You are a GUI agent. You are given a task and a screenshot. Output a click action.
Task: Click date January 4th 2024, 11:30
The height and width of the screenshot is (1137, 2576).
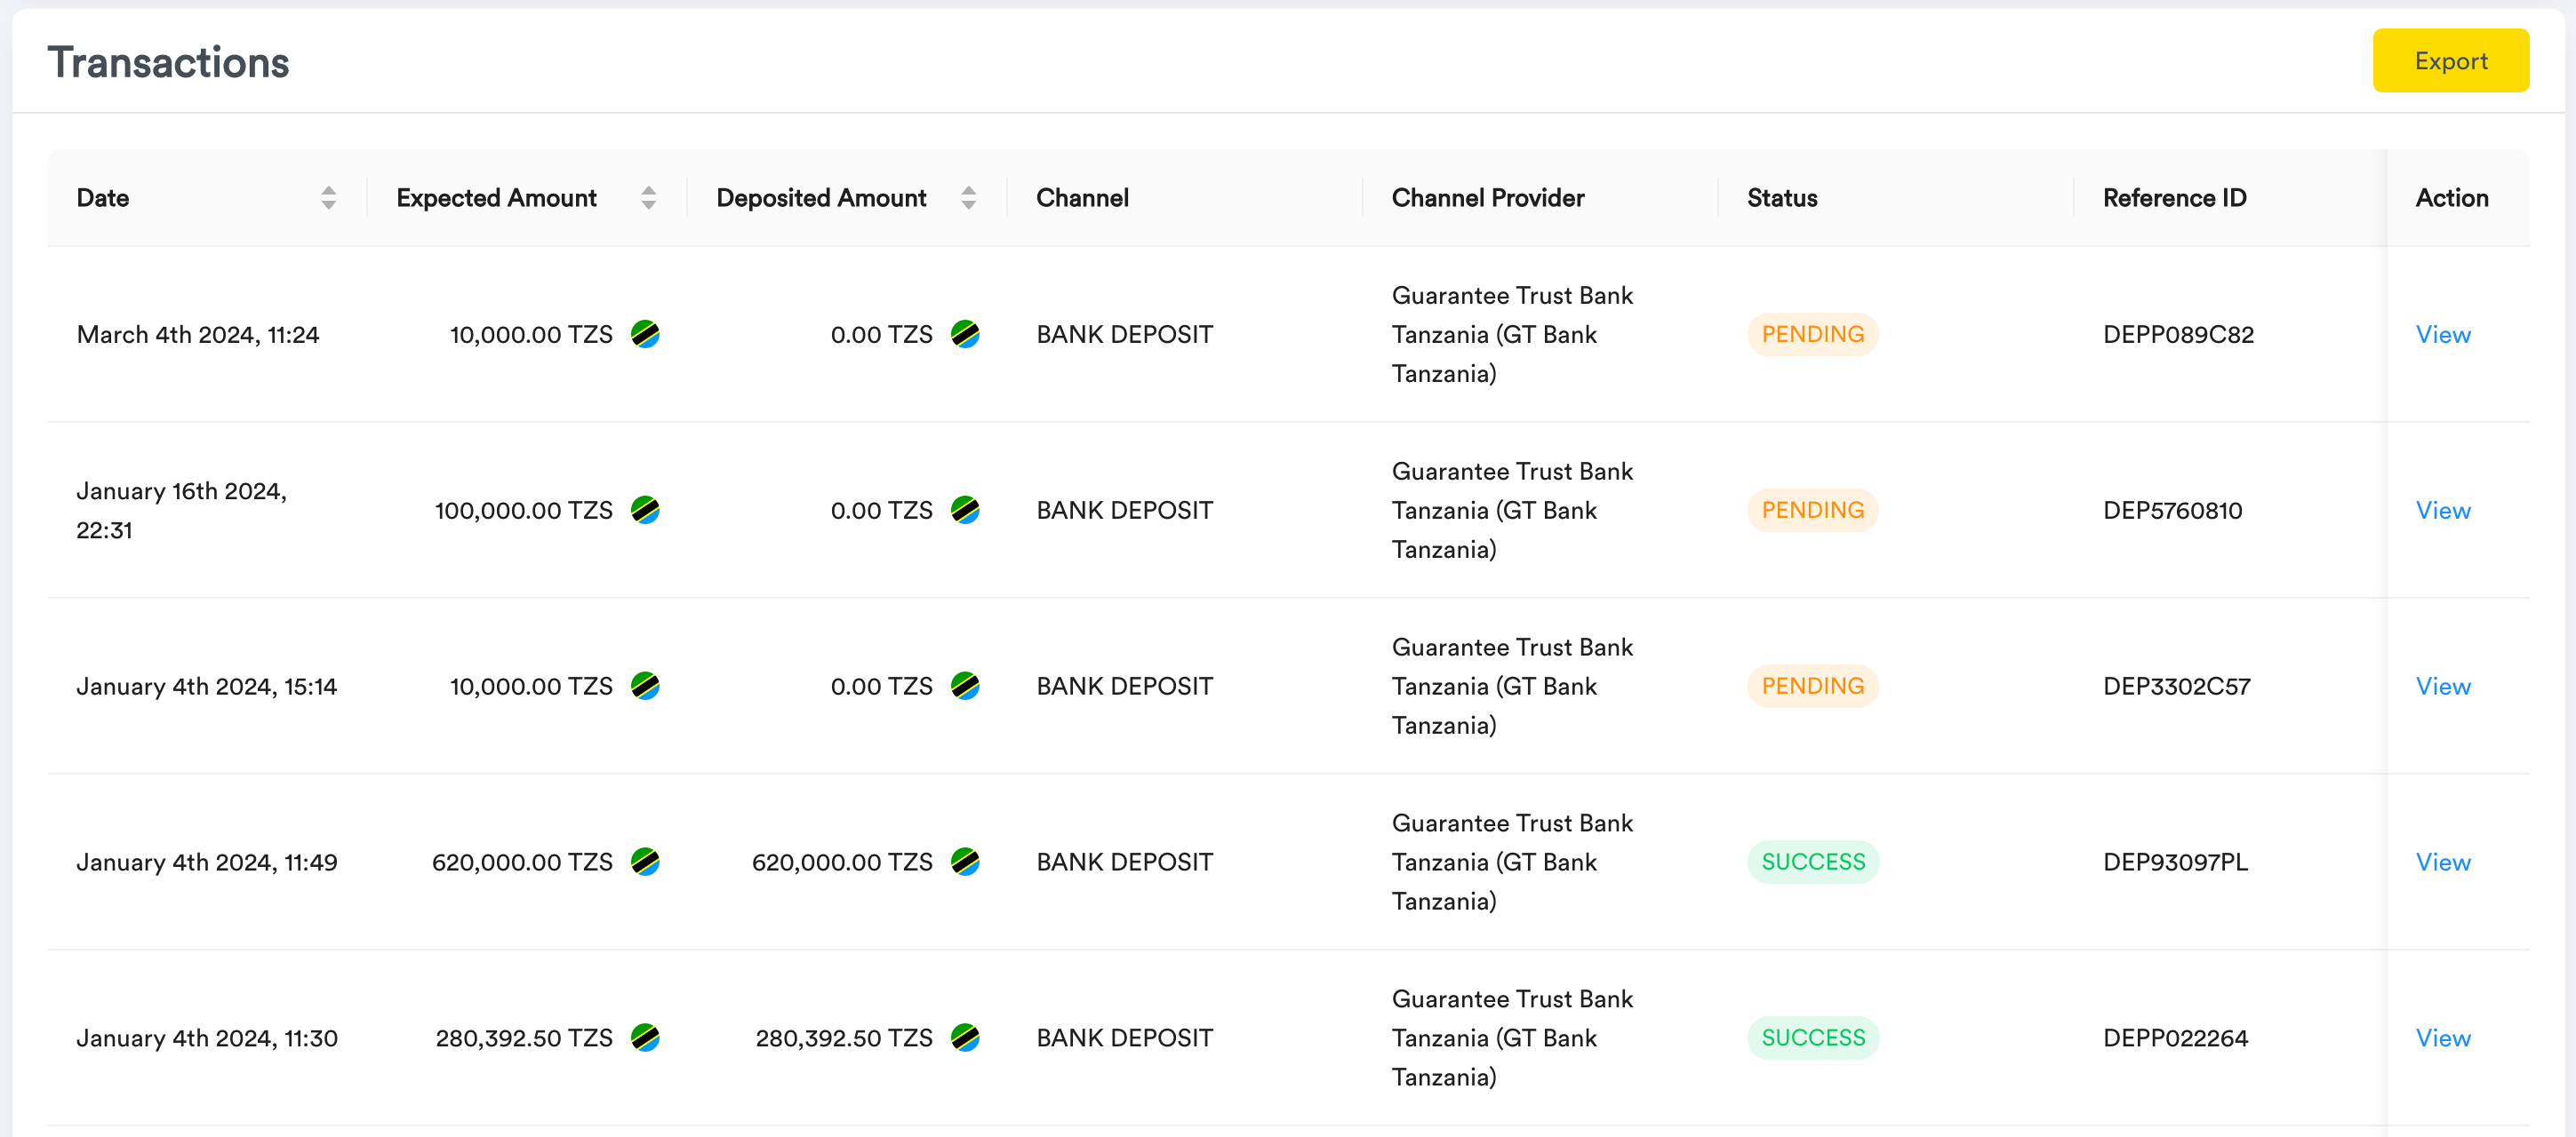pyautogui.click(x=207, y=1038)
